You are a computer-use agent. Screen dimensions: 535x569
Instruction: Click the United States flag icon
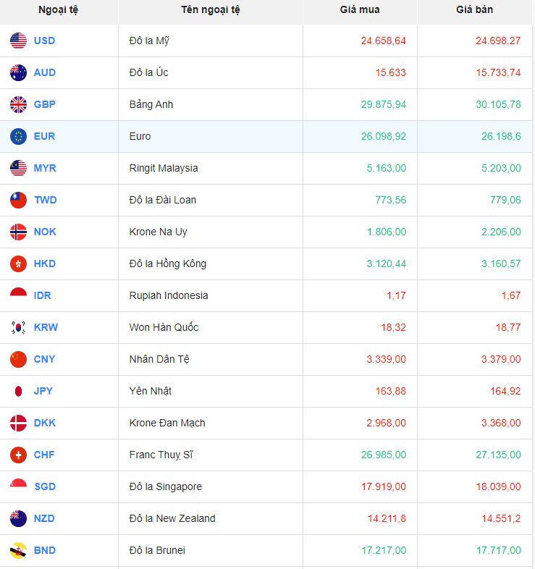coord(18,41)
